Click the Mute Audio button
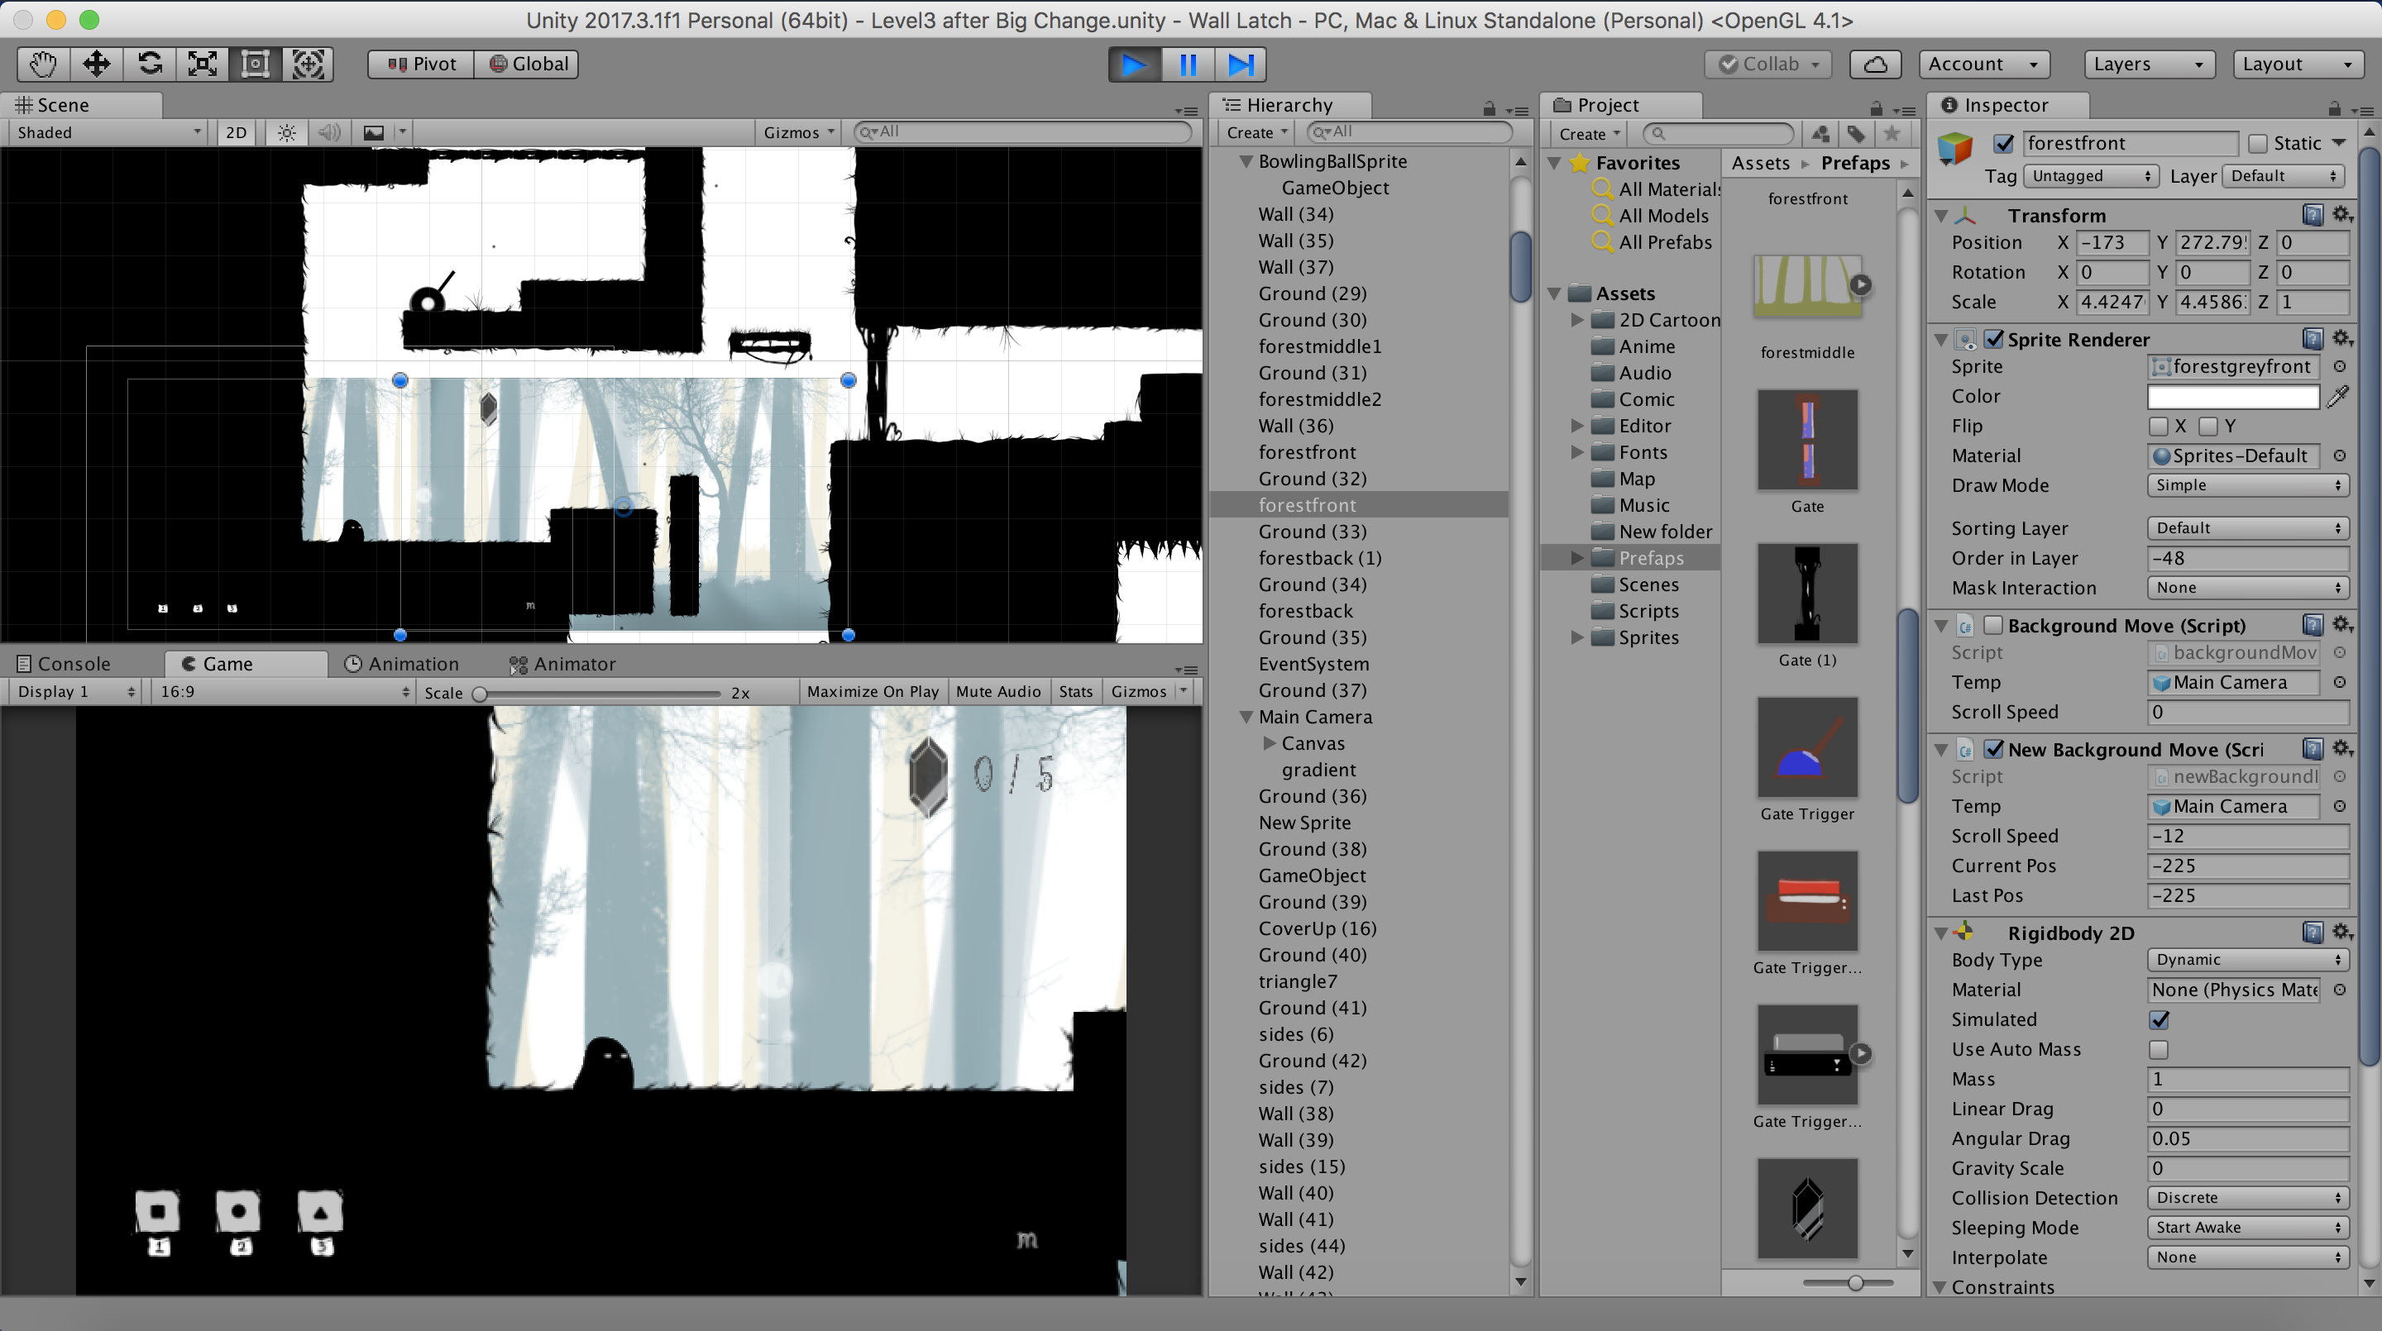The width and height of the screenshot is (2382, 1331). tap(997, 691)
